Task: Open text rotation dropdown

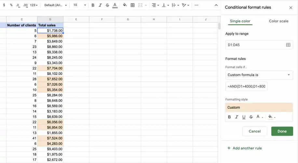Action: 185,5
